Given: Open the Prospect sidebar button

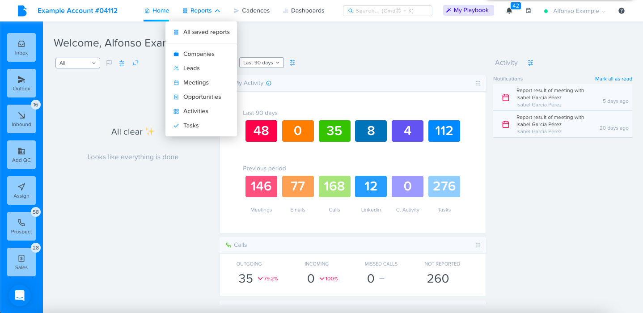Looking at the screenshot, I should [21, 226].
